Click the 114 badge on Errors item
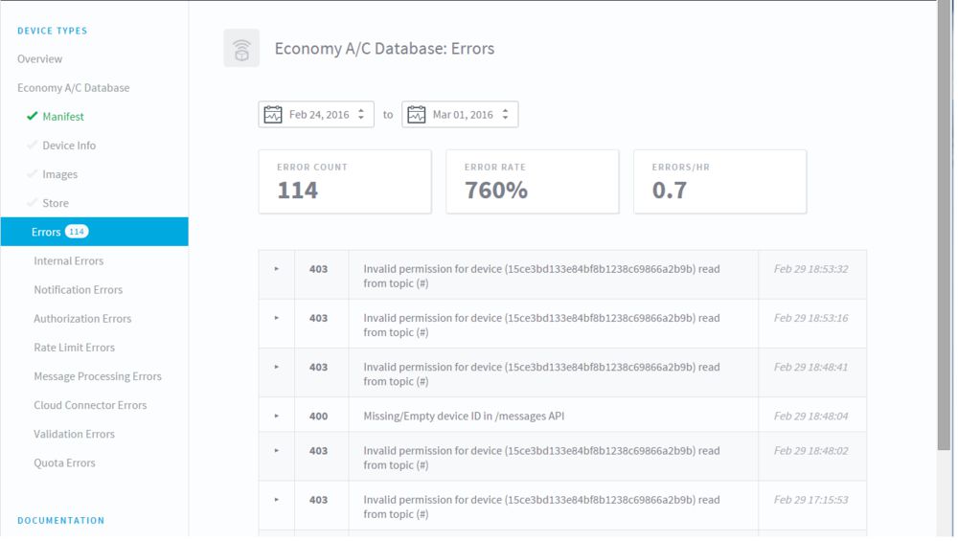The height and width of the screenshot is (541, 958). (77, 232)
